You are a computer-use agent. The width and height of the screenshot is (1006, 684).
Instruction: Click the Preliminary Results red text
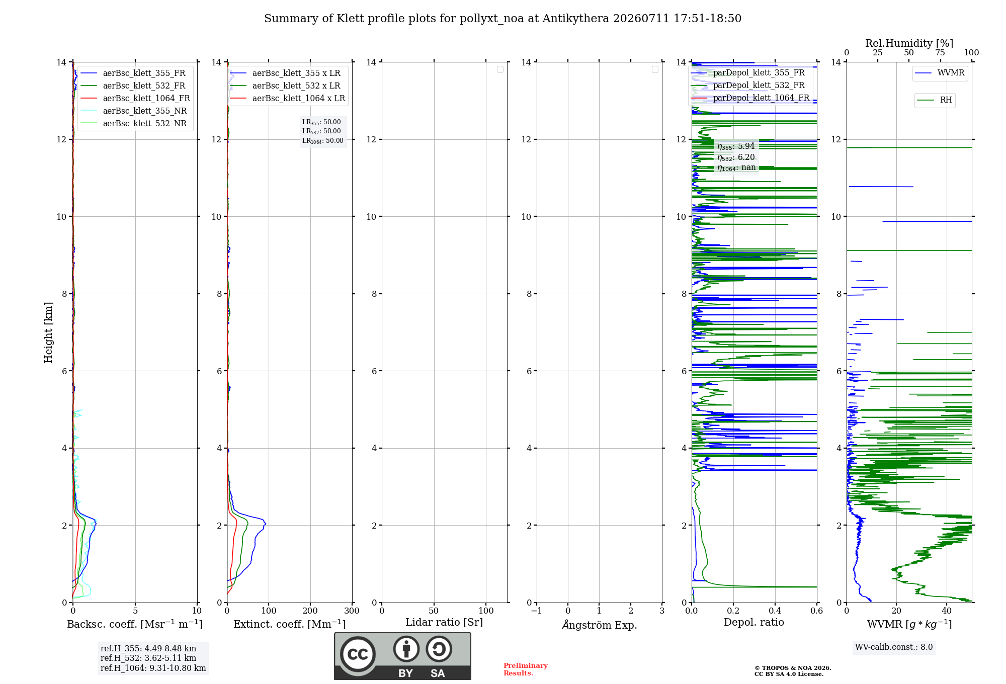point(525,669)
